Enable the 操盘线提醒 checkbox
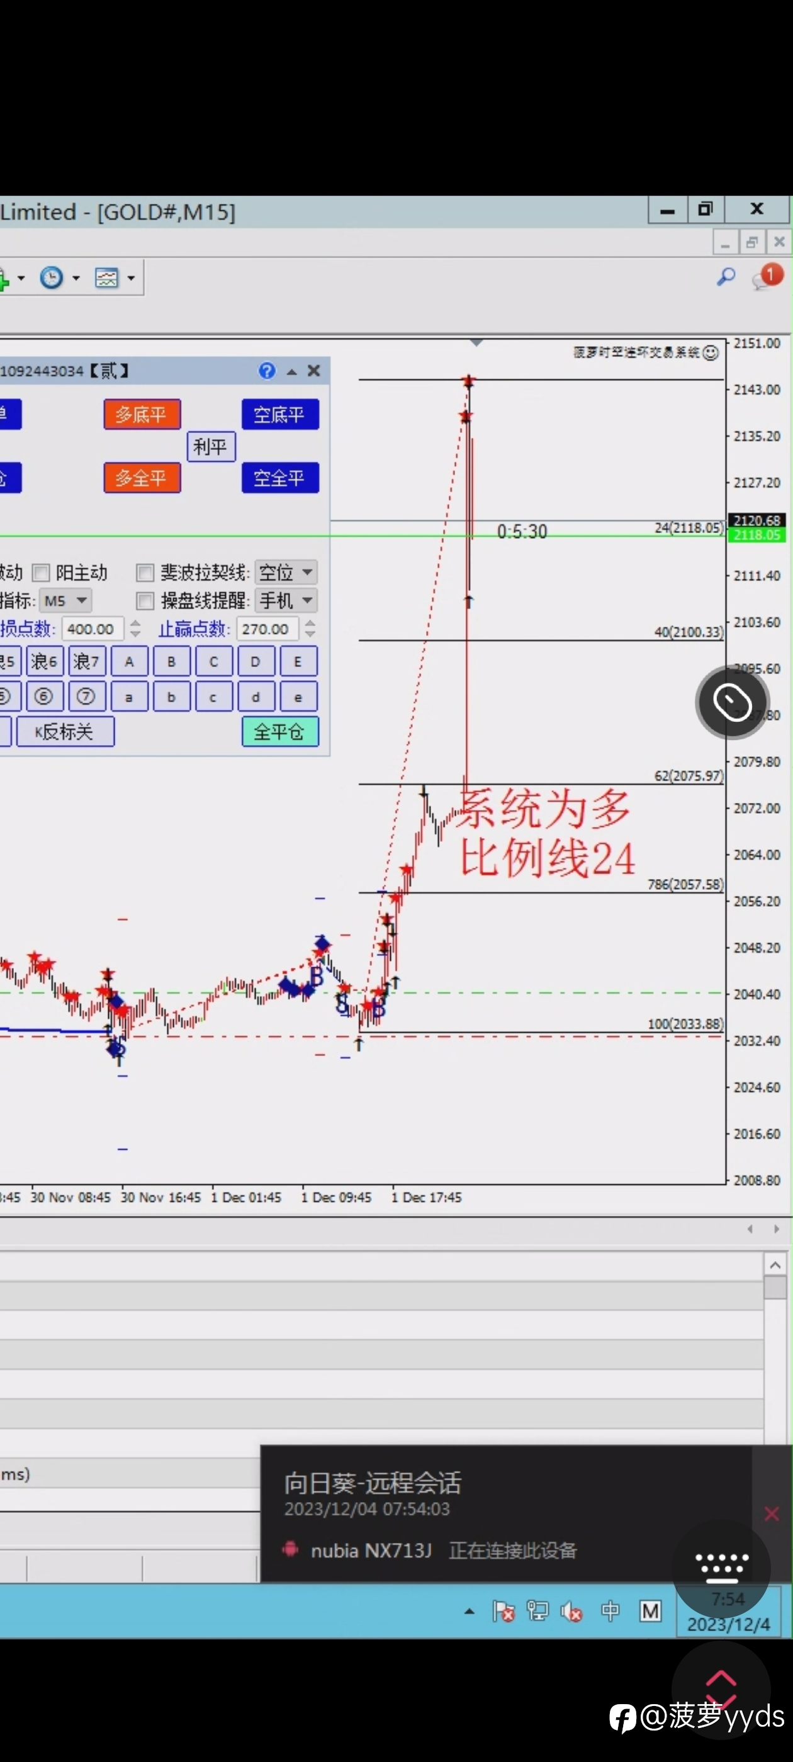 coord(145,600)
